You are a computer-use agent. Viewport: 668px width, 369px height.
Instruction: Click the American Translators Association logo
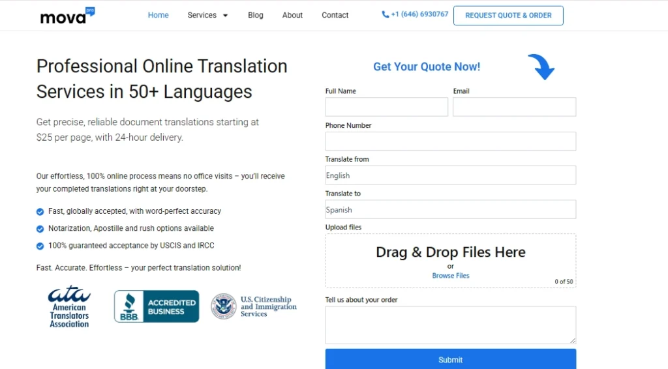[x=69, y=307]
